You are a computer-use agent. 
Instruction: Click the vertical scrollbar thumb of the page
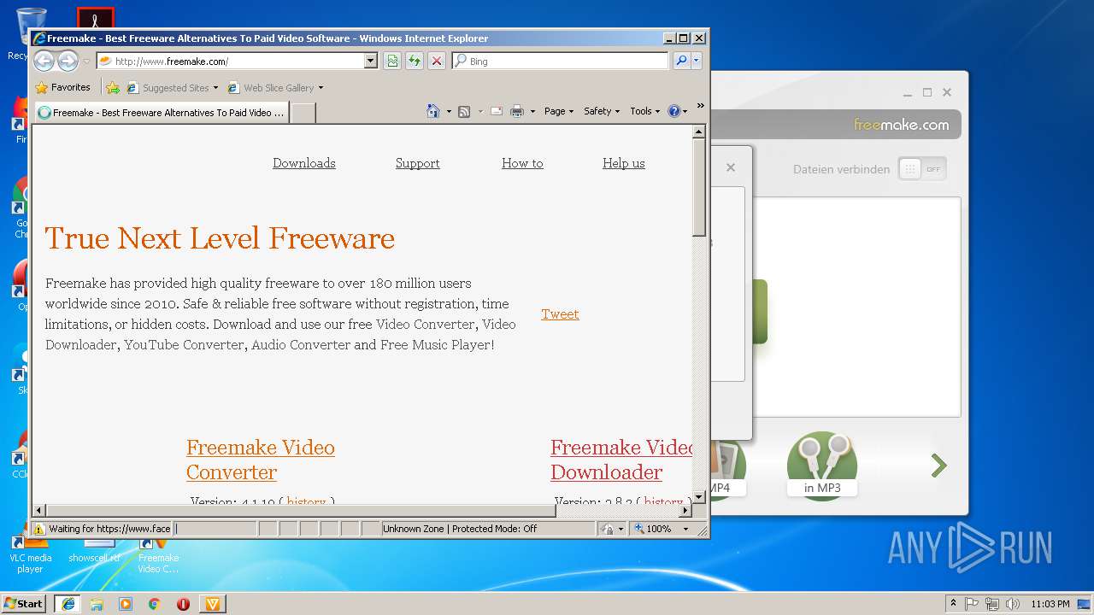(699, 187)
